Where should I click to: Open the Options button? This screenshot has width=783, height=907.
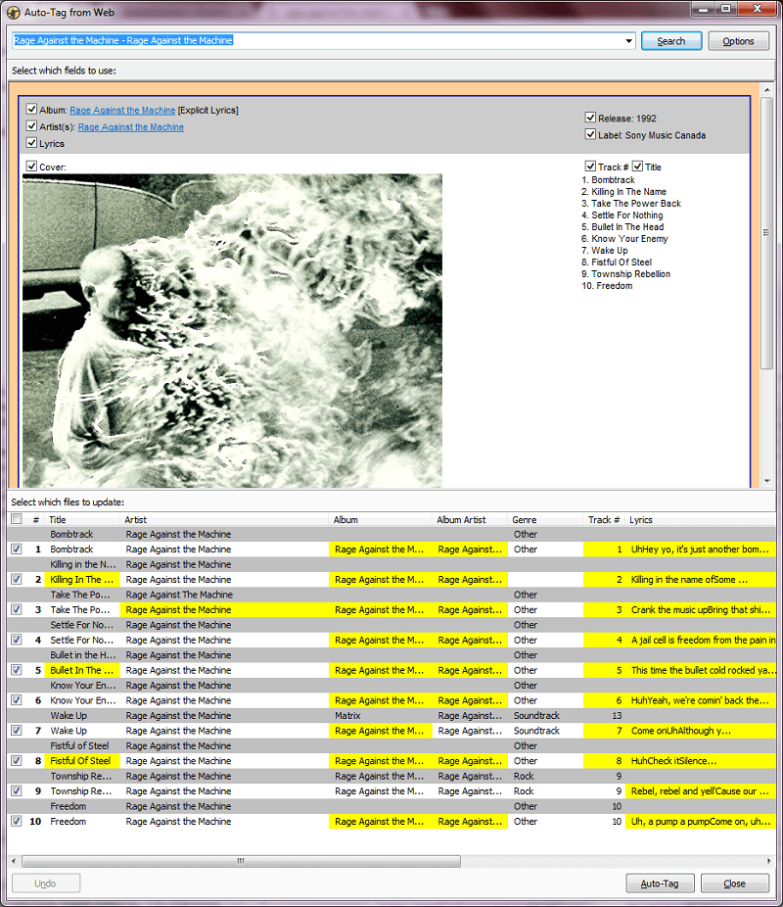[x=738, y=41]
